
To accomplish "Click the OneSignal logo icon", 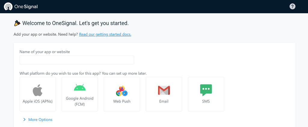I will (8, 7).
